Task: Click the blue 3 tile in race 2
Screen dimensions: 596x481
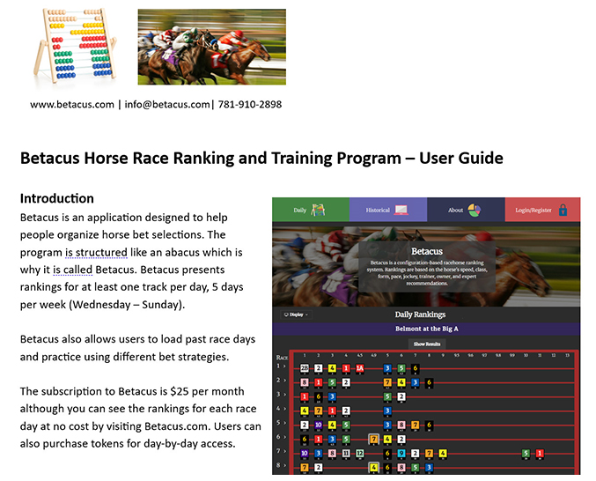Action: (415, 382)
